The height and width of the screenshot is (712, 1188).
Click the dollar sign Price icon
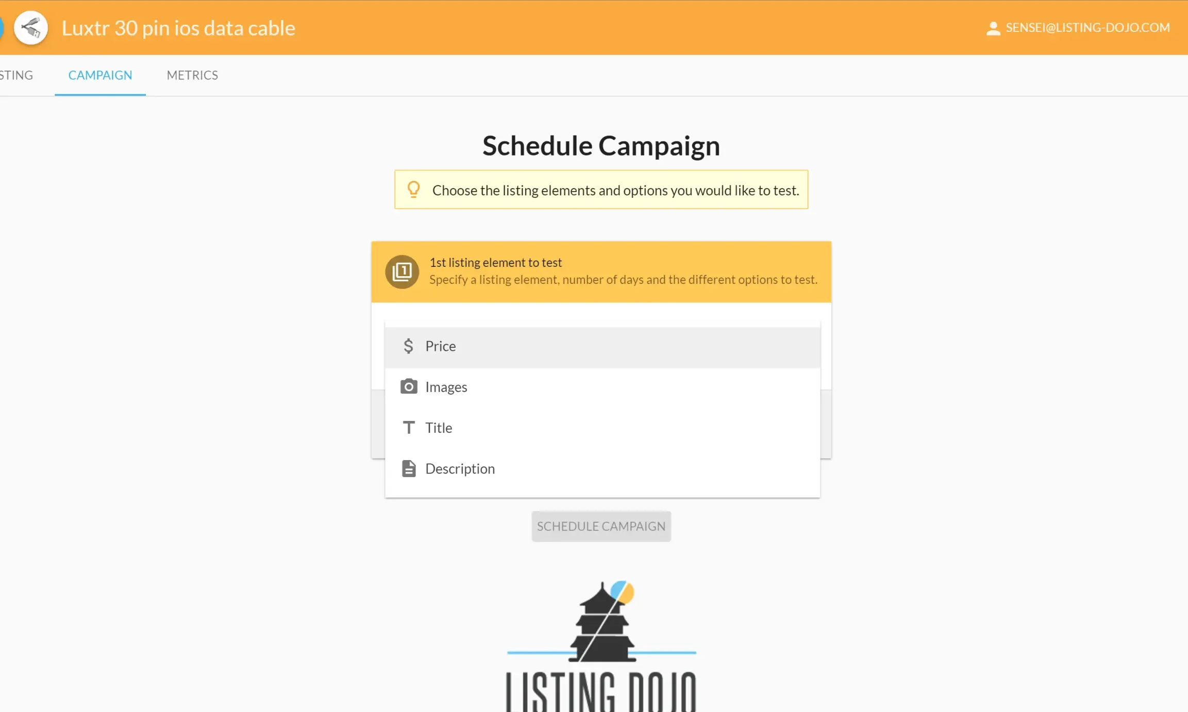[x=408, y=346]
